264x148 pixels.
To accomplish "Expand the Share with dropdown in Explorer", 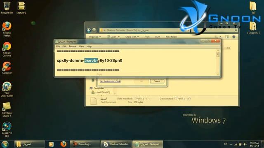I will click(x=132, y=37).
